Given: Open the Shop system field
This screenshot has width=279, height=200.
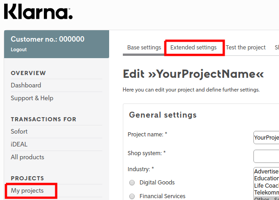Looking at the screenshot, I should [266, 156].
